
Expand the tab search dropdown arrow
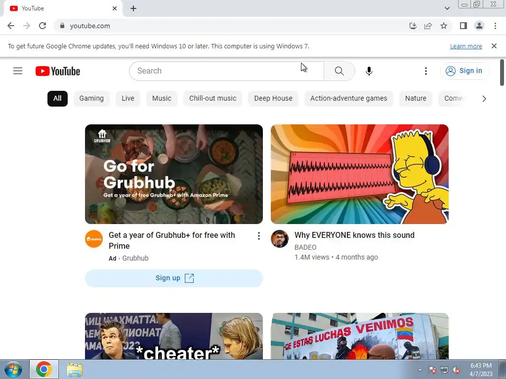tap(447, 8)
